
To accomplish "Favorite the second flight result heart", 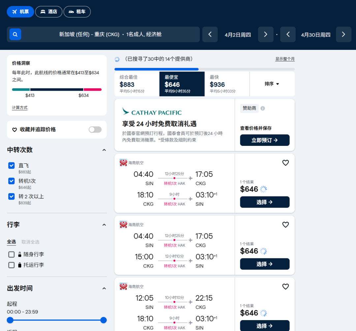I will coord(285,225).
